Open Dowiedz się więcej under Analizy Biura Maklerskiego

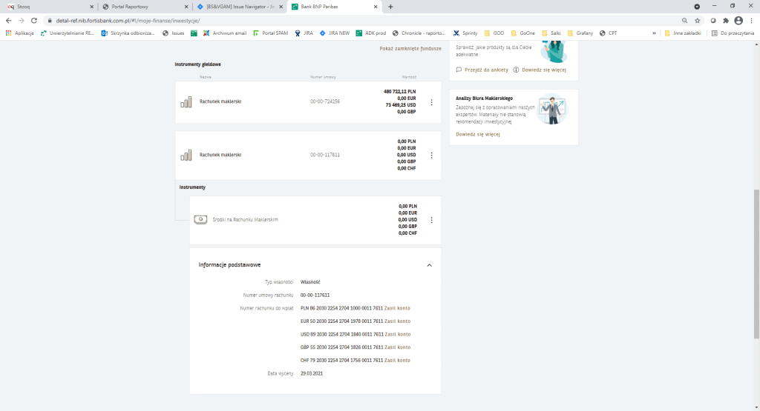click(477, 135)
